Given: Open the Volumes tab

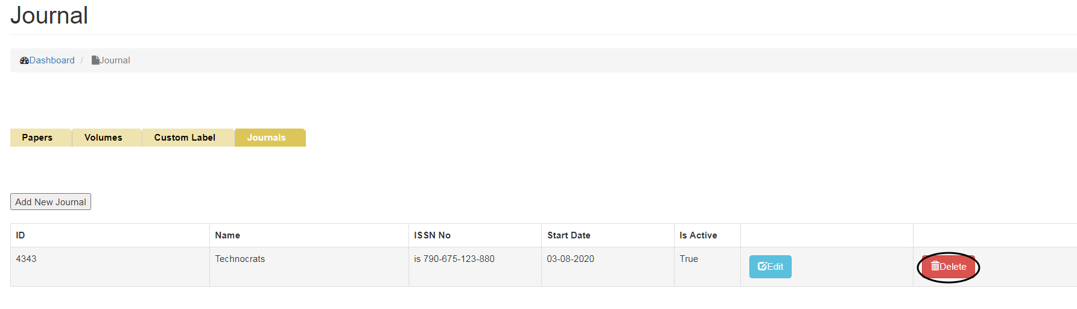Looking at the screenshot, I should [103, 138].
